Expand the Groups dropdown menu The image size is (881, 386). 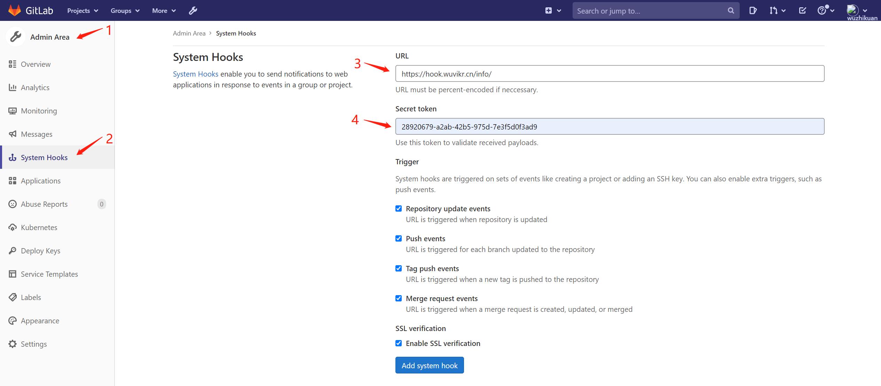click(125, 11)
